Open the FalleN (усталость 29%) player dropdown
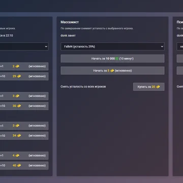The width and height of the screenshot is (183, 183). coord(112,46)
